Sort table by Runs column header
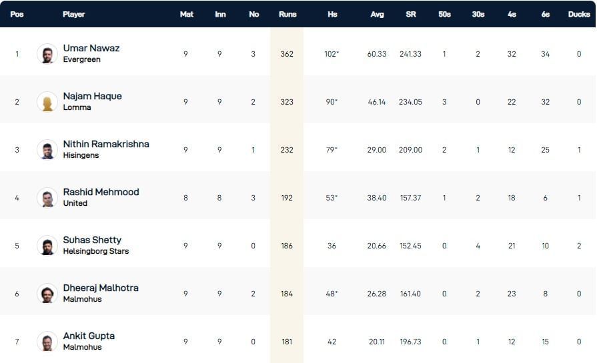This screenshot has width=597, height=363. 287,14
